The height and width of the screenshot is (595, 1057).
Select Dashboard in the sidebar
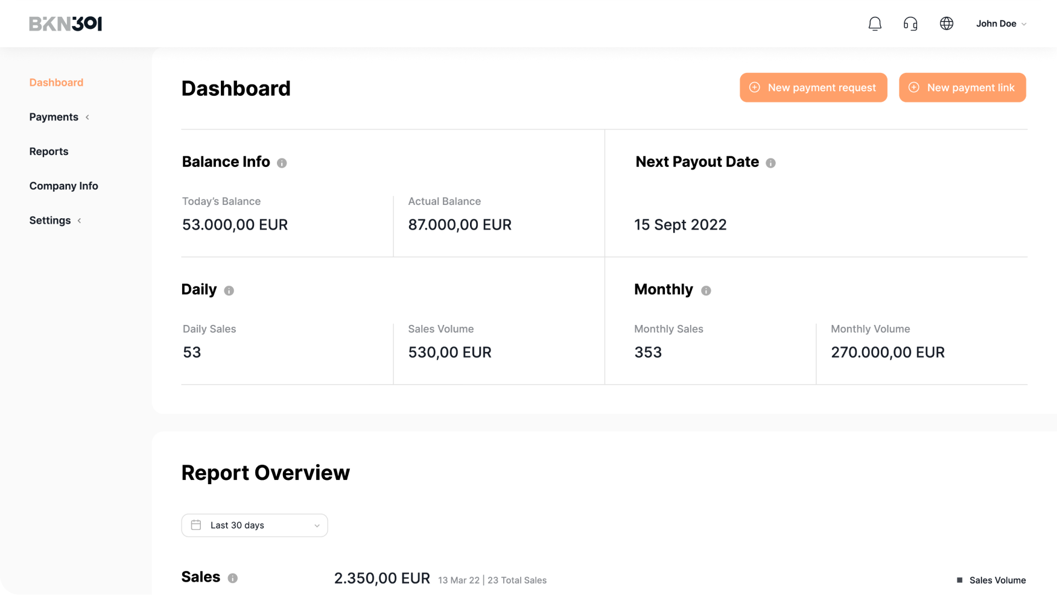click(56, 83)
